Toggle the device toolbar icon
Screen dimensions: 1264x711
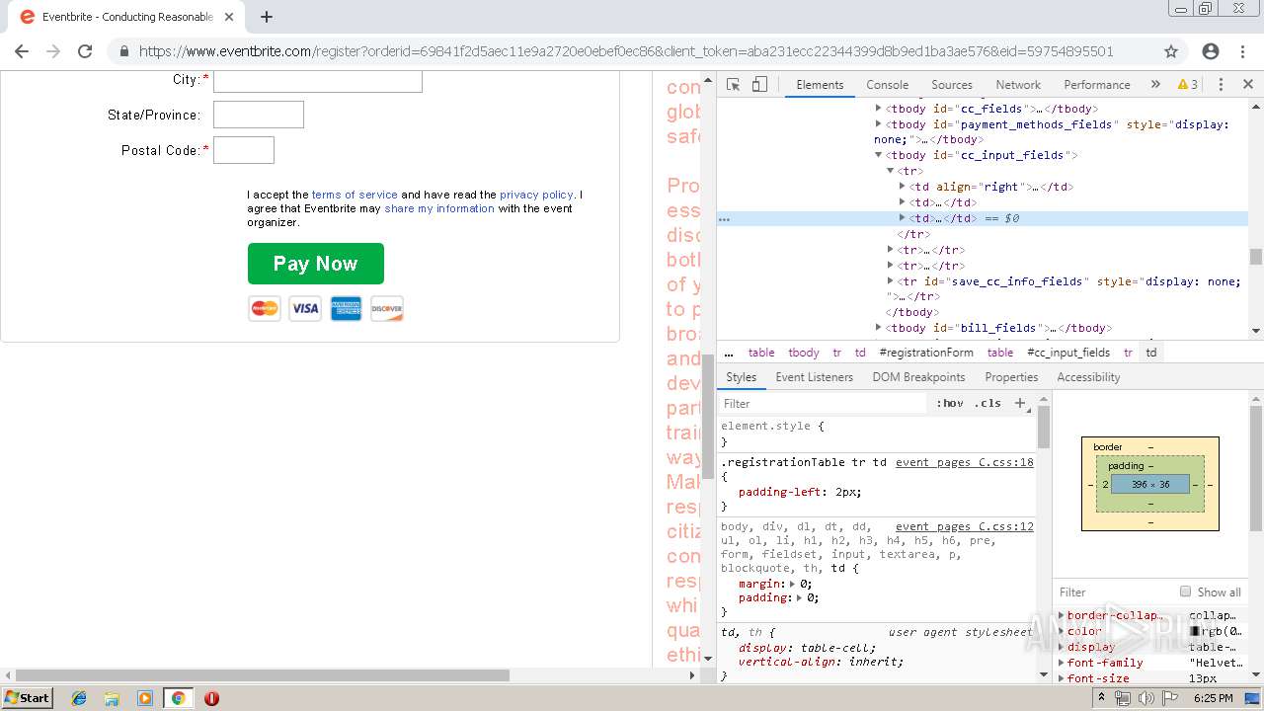coord(759,85)
